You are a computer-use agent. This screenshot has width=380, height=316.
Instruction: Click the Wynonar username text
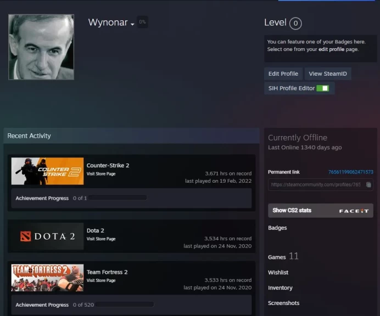pos(108,22)
